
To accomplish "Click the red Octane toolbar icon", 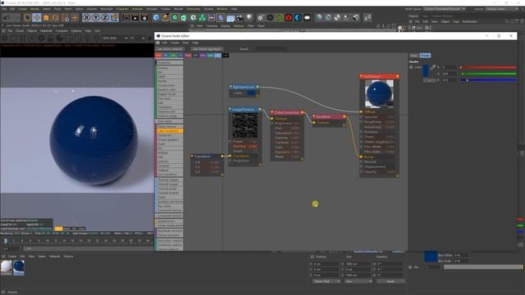I will click(289, 17).
